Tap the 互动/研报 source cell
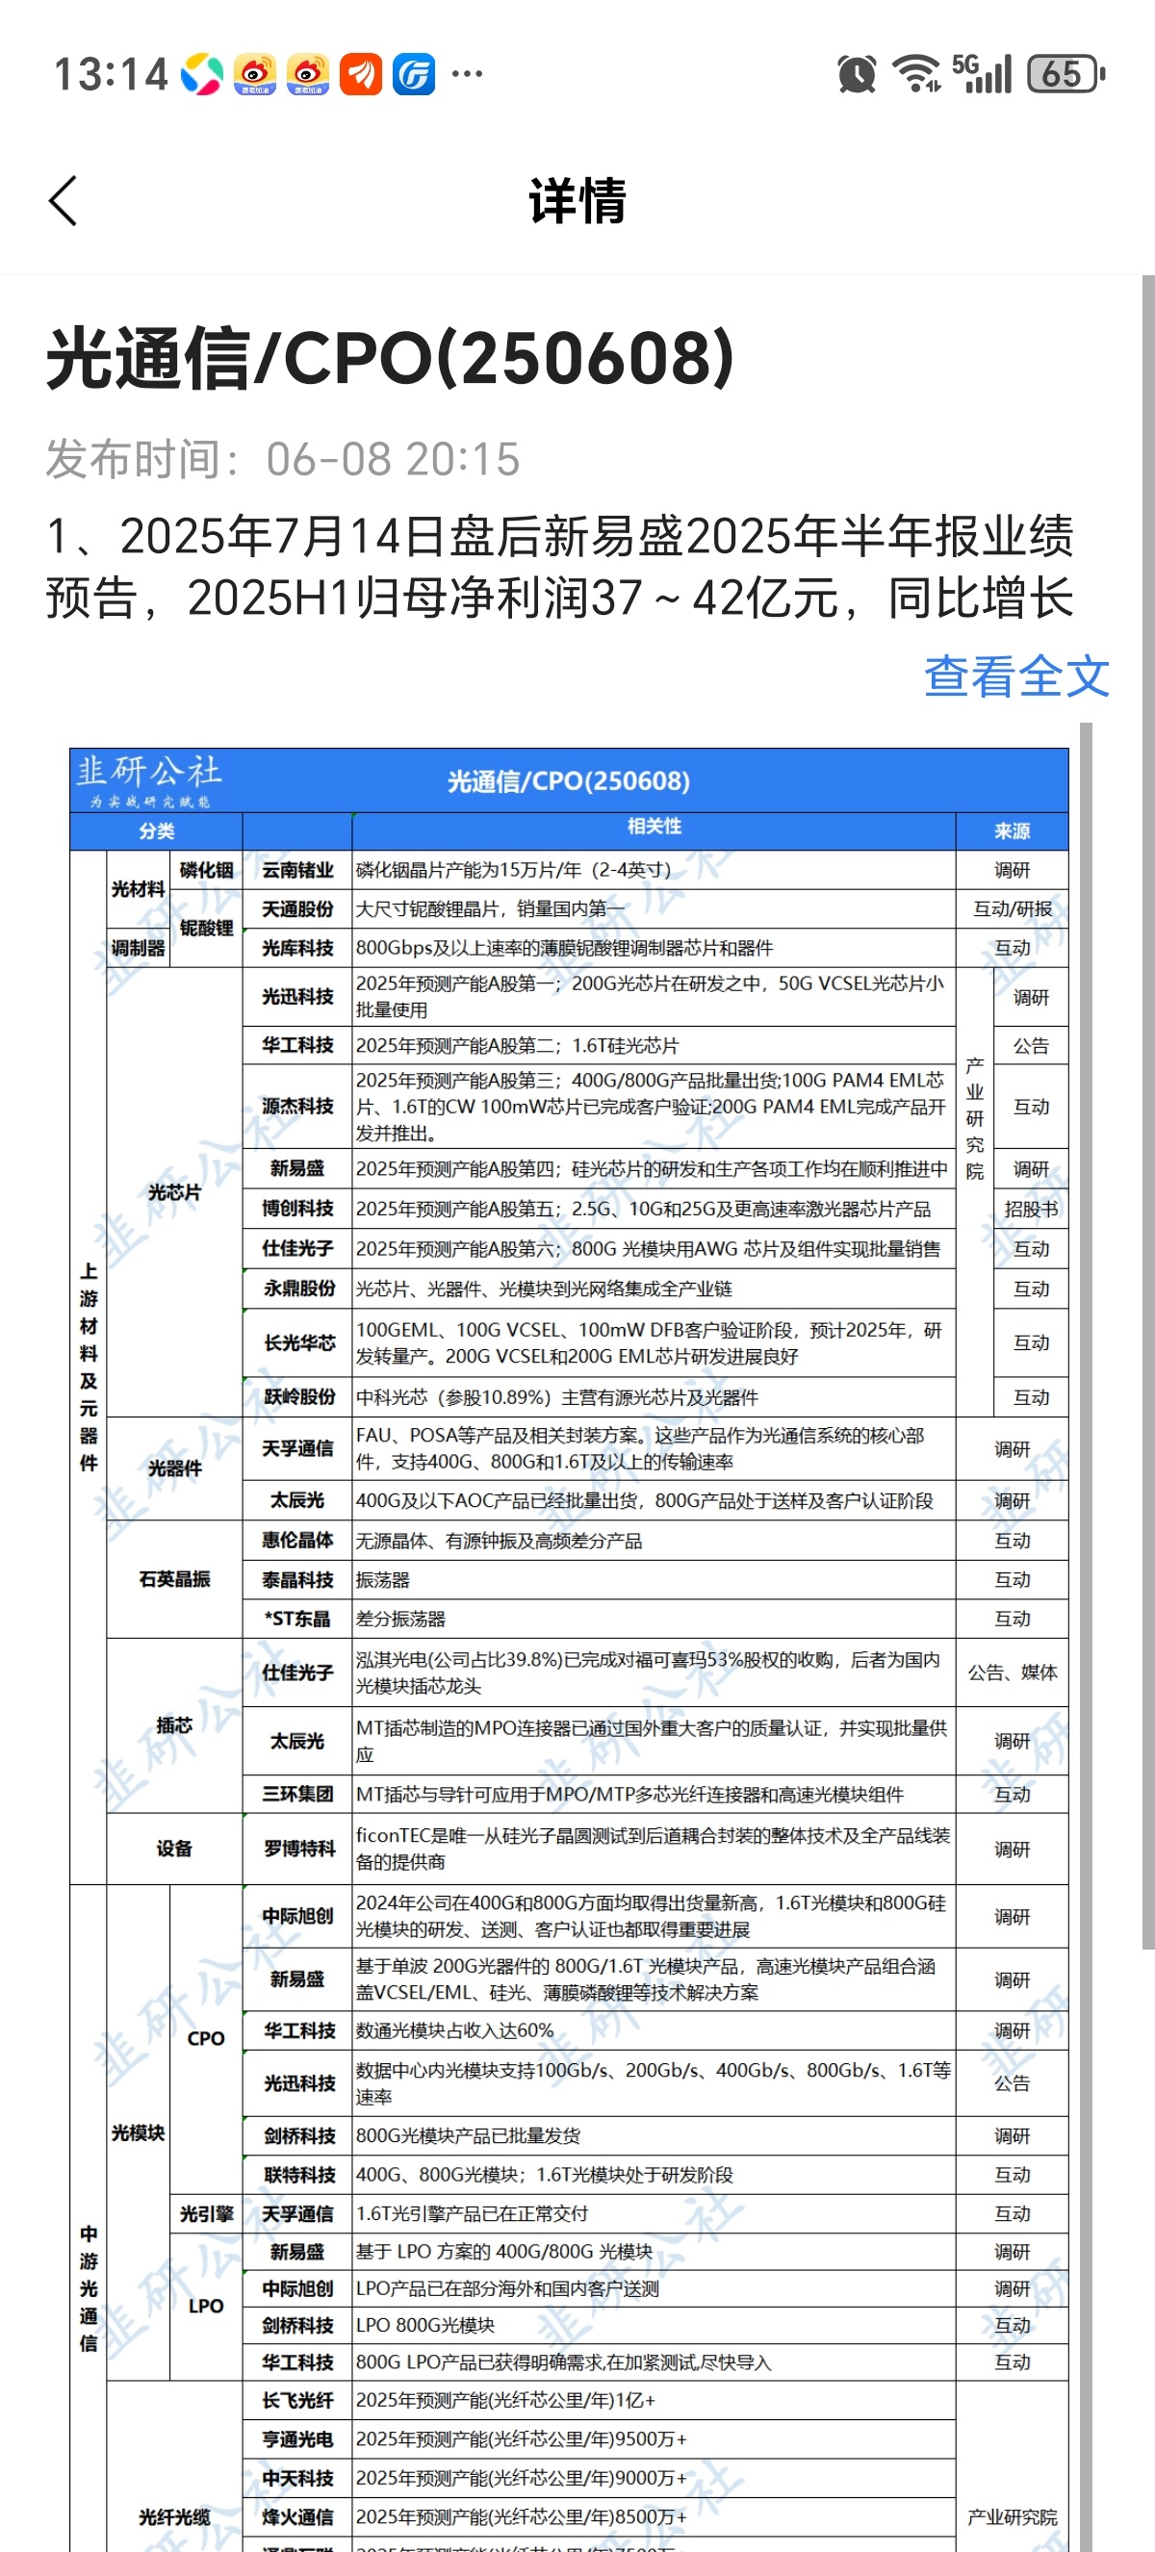Viewport: 1155px width, 2552px height. [x=1013, y=908]
